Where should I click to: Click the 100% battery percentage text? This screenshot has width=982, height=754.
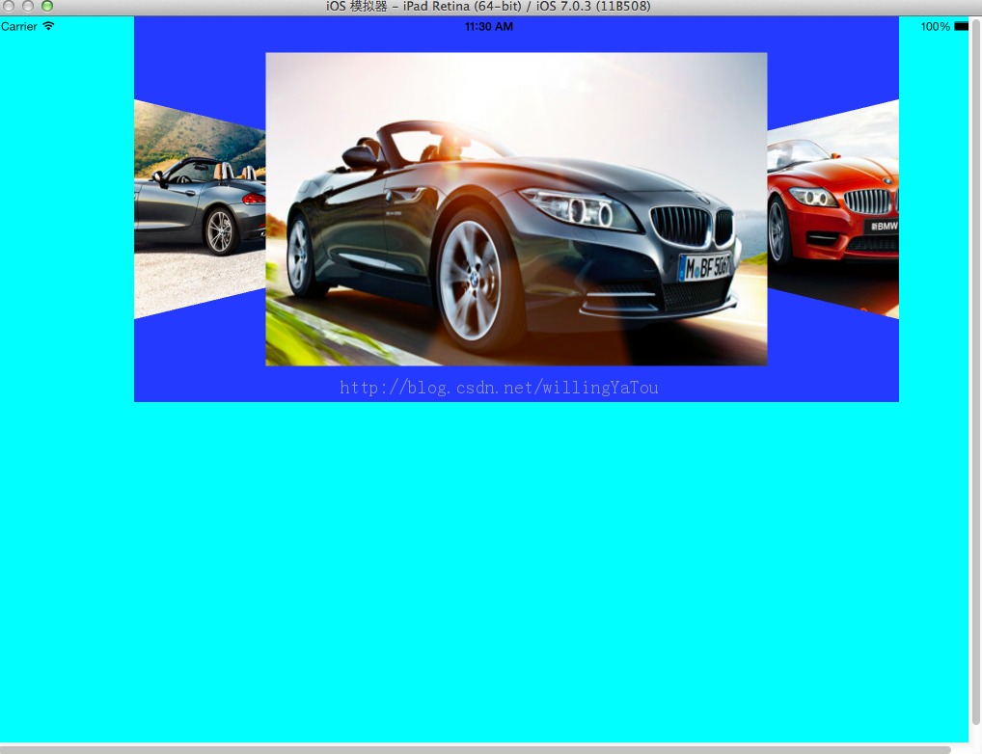pyautogui.click(x=935, y=26)
